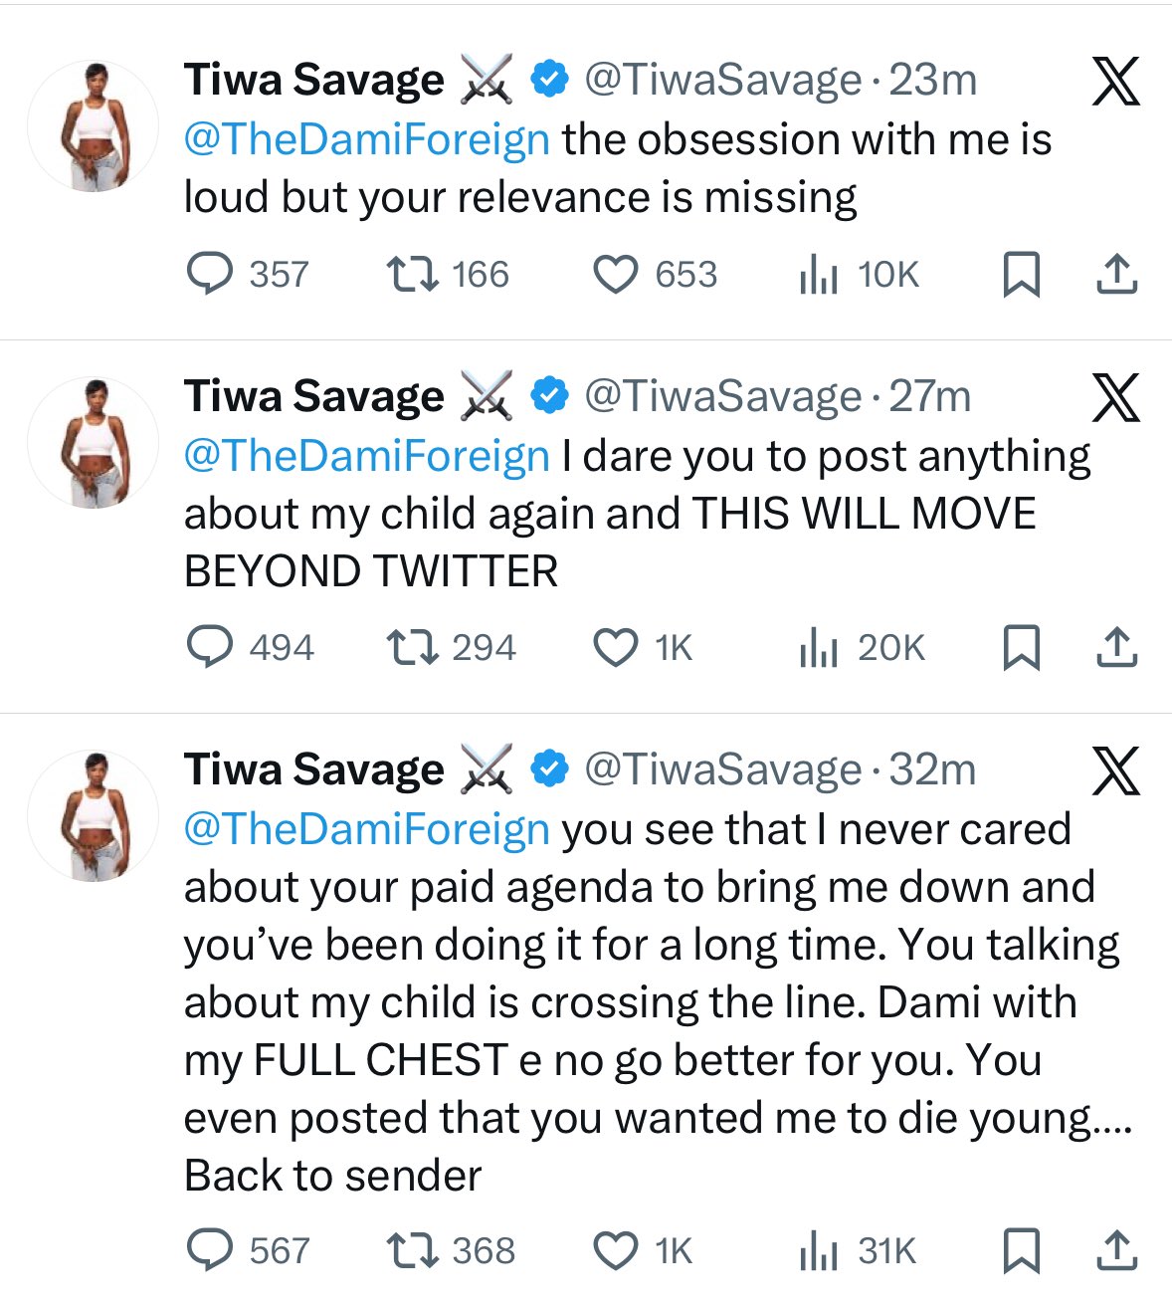Click the verified badge next to Tiwa Savage
Viewport: 1172px width, 1309px height.
[x=546, y=79]
